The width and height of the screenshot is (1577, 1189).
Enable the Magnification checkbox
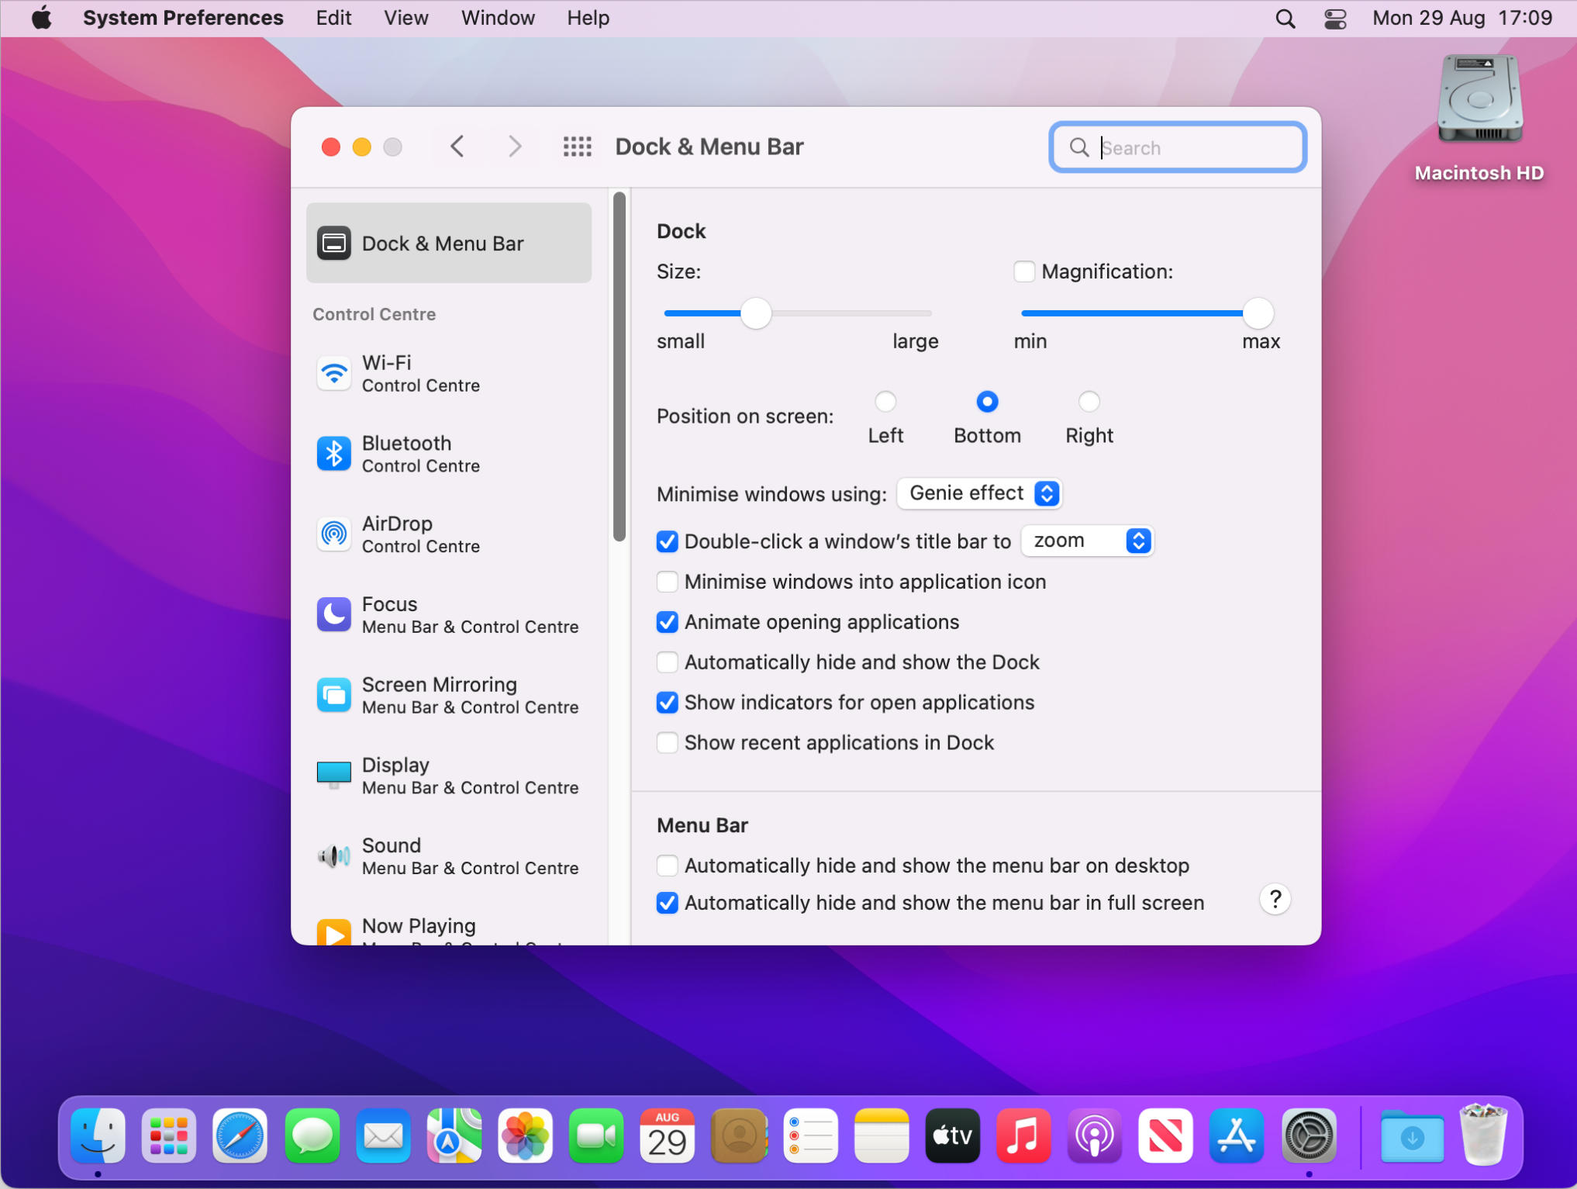(1024, 271)
